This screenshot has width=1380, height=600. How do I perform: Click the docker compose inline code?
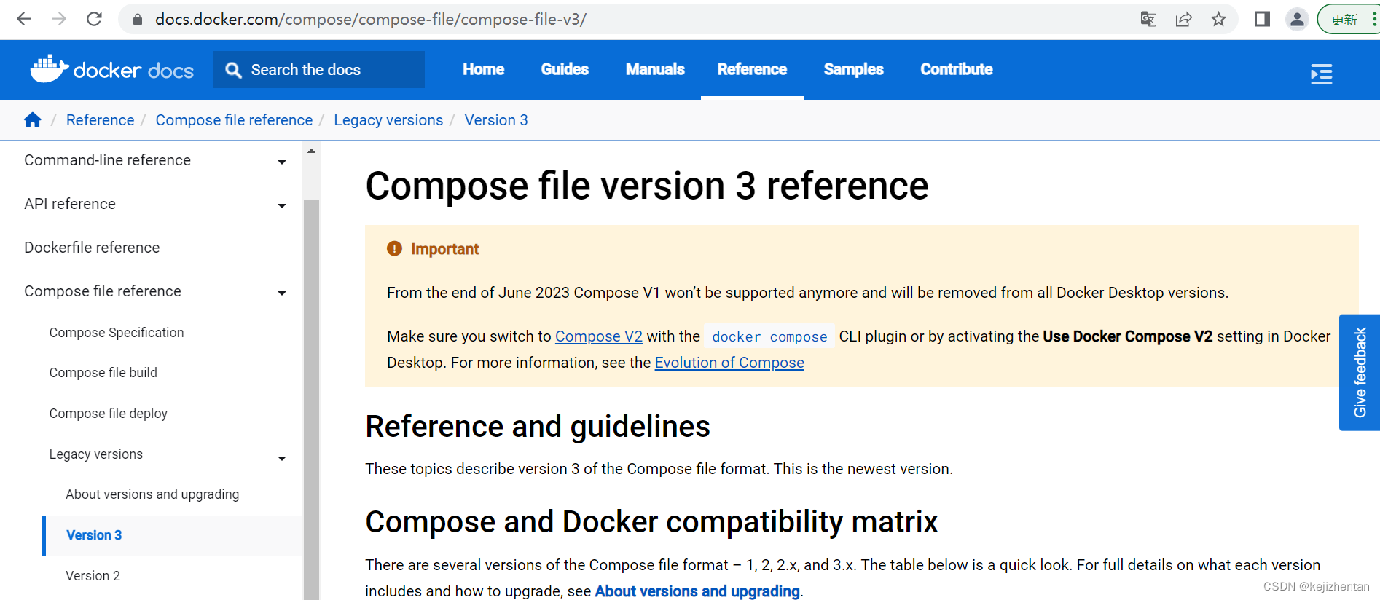point(769,336)
